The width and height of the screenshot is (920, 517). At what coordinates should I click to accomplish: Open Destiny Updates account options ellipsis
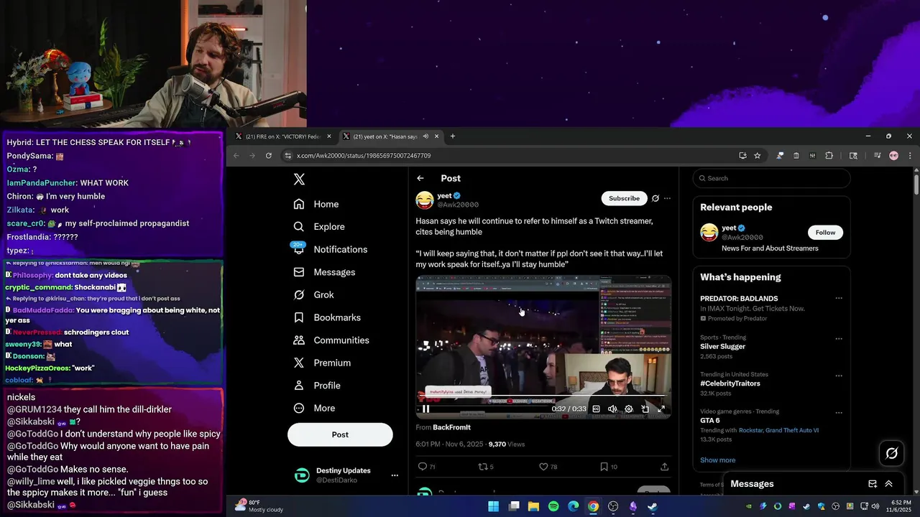pyautogui.click(x=394, y=475)
